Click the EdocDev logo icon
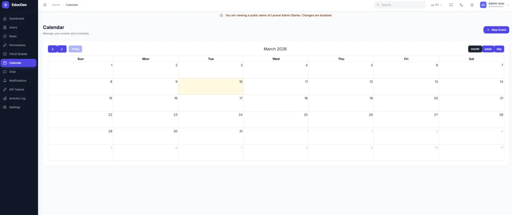This screenshot has width=512, height=215. click(x=6, y=5)
